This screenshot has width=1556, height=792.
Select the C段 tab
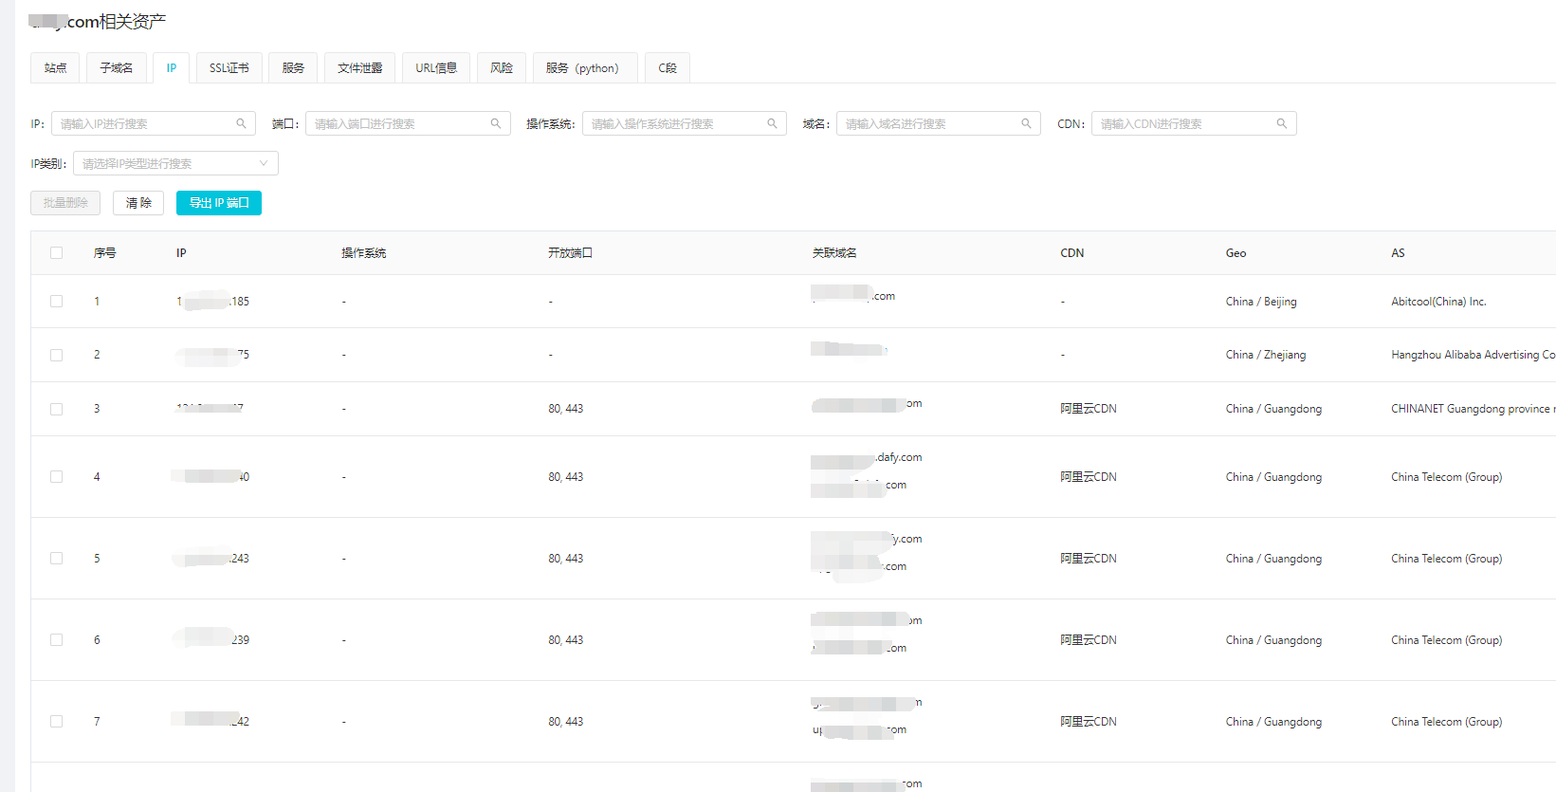(668, 68)
